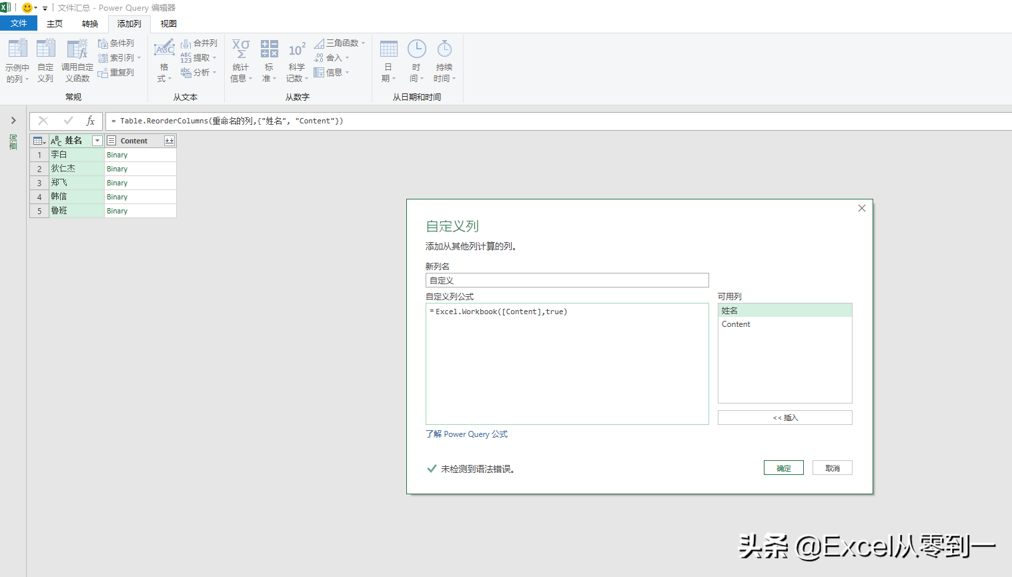Open the Time (时间) tool
Screen dimensions: 1012x577
point(416,61)
